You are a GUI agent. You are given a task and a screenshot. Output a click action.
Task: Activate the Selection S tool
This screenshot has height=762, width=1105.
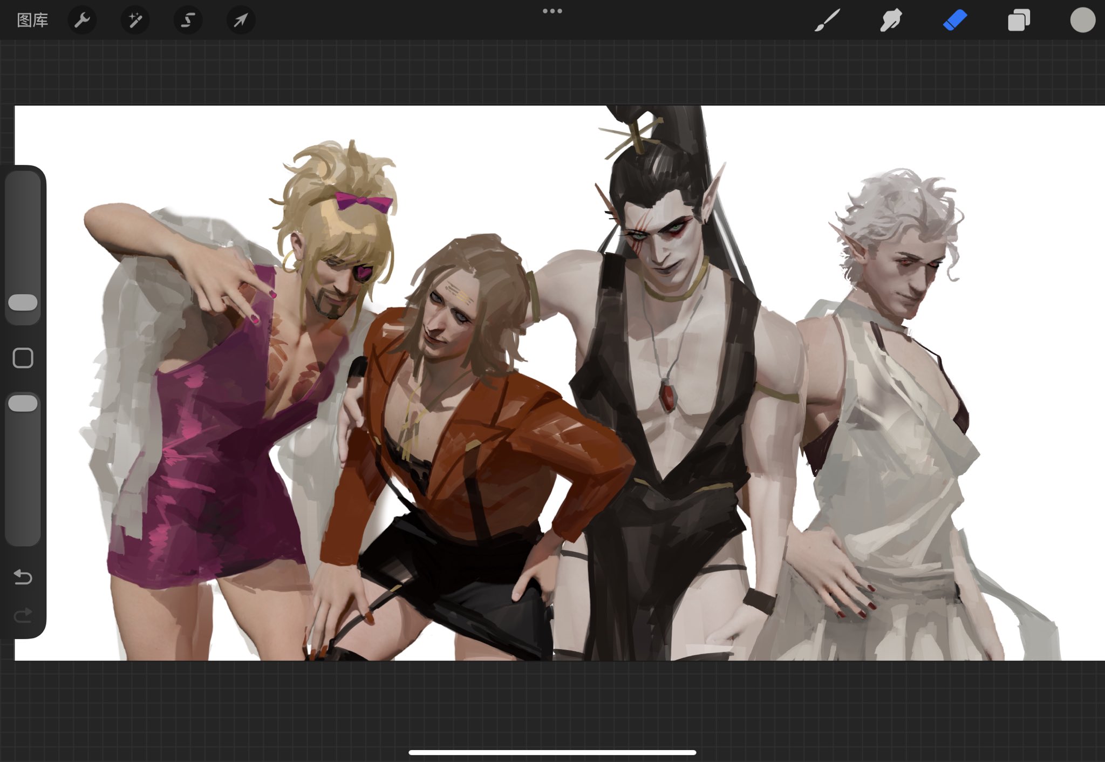click(x=188, y=21)
